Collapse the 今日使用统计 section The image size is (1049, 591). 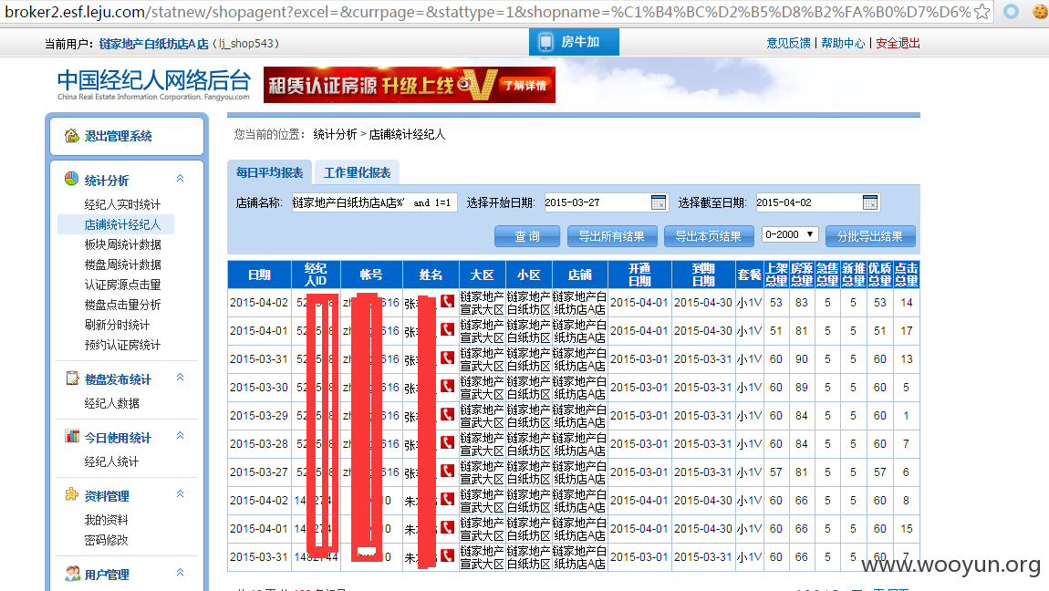180,436
